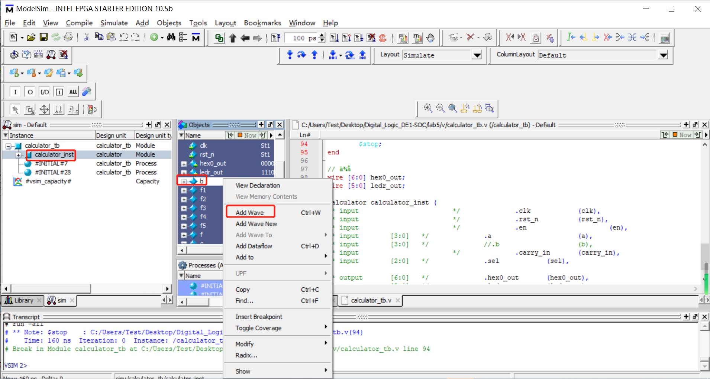Switch to the Library tab
The image size is (710, 379).
(x=23, y=300)
